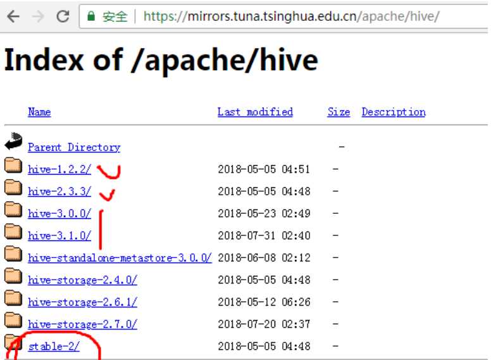Click folder icon beside hive-3.1.0

pos(13,232)
